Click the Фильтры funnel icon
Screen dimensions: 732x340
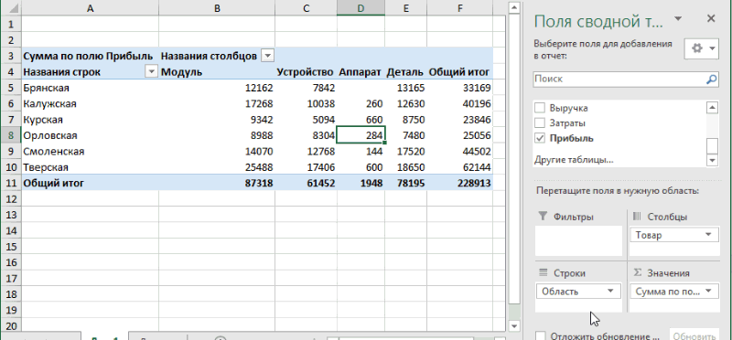coord(542,217)
